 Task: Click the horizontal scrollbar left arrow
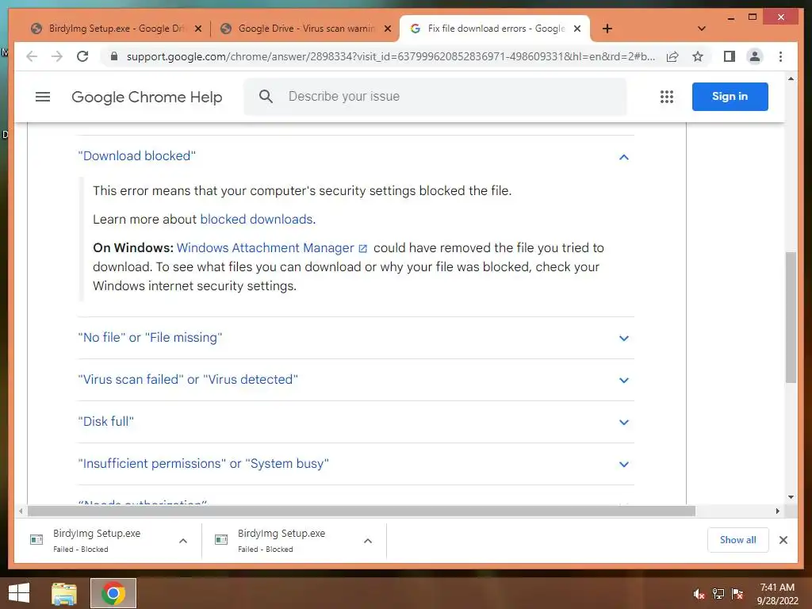pos(21,511)
